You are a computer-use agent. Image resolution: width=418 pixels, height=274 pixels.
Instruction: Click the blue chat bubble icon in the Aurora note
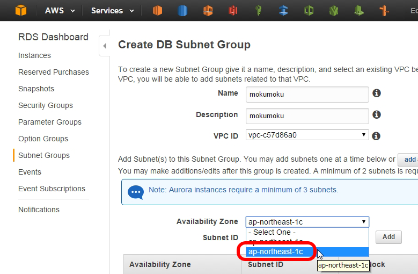(x=136, y=192)
